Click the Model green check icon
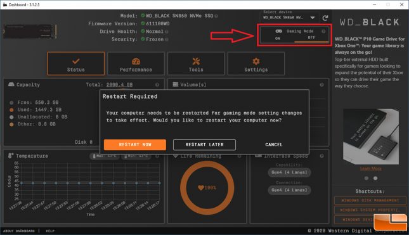 point(143,16)
